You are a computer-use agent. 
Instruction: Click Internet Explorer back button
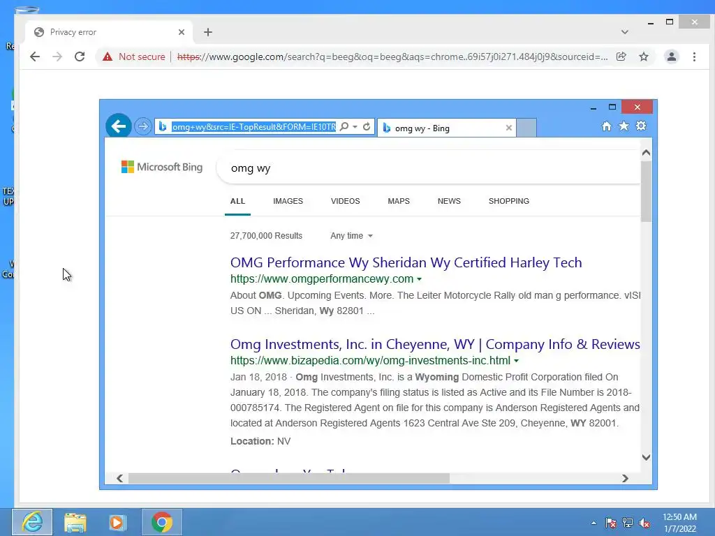coord(119,126)
